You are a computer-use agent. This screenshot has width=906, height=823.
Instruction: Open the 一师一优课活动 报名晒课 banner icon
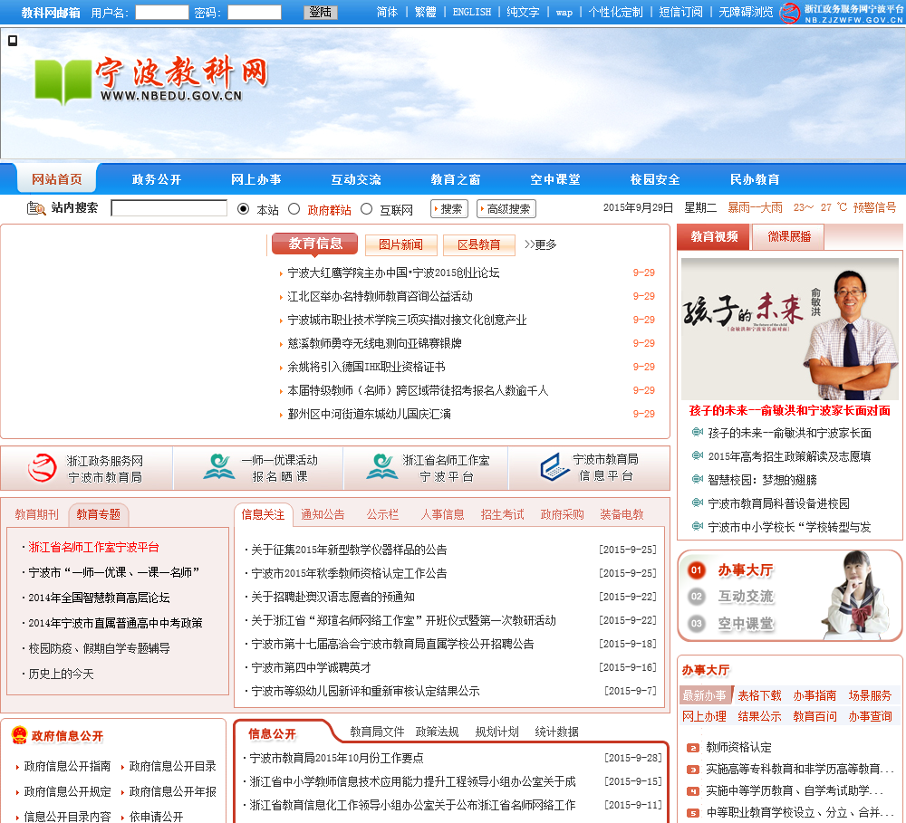219,468
